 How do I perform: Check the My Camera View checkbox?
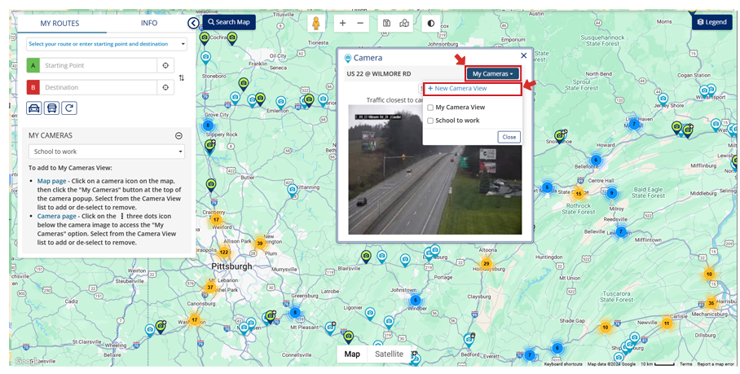[430, 107]
